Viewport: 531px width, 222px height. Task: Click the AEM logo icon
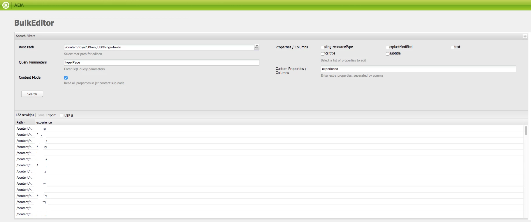(x=6, y=5)
